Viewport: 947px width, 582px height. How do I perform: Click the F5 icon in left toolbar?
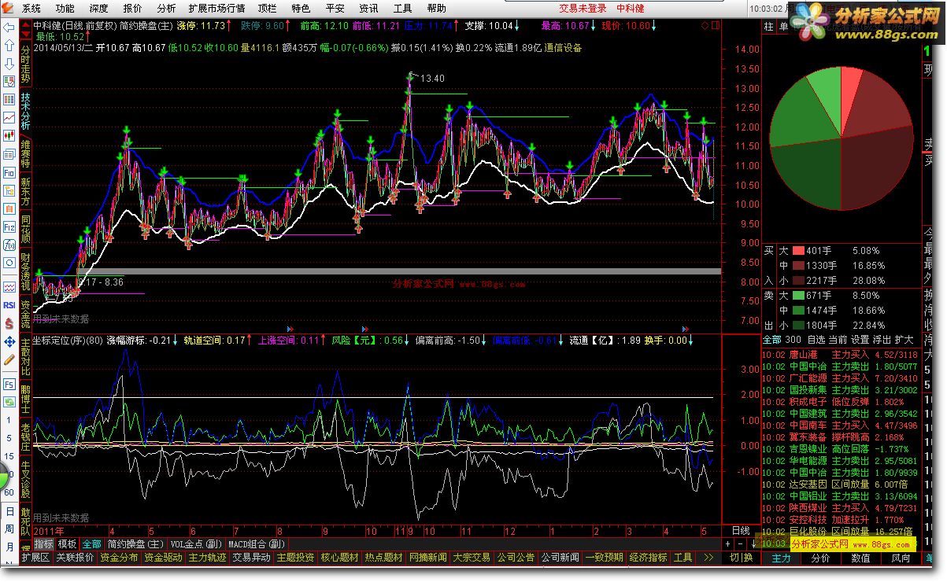[9, 385]
